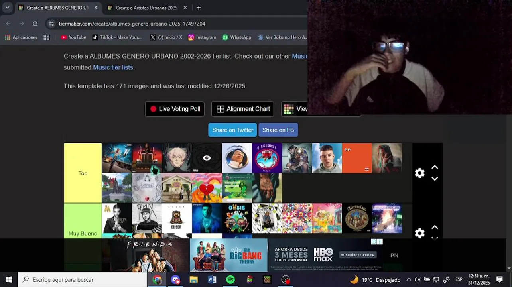Show hidden system tray icons chevron
The width and height of the screenshot is (512, 287).
tap(409, 280)
